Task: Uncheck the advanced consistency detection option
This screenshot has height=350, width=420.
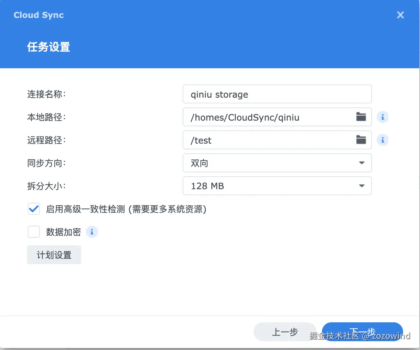Action: 34,209
